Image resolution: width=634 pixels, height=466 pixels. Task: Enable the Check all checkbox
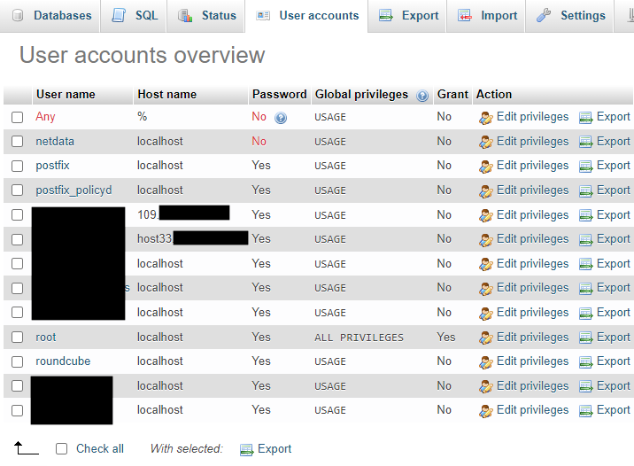pos(61,448)
